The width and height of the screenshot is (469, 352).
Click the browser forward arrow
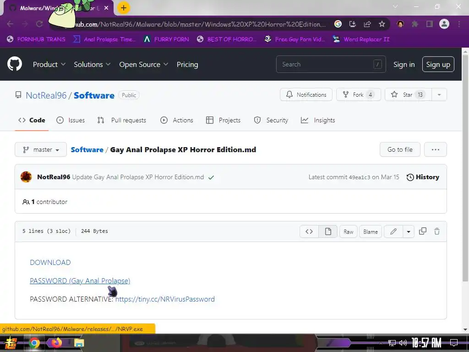click(25, 24)
